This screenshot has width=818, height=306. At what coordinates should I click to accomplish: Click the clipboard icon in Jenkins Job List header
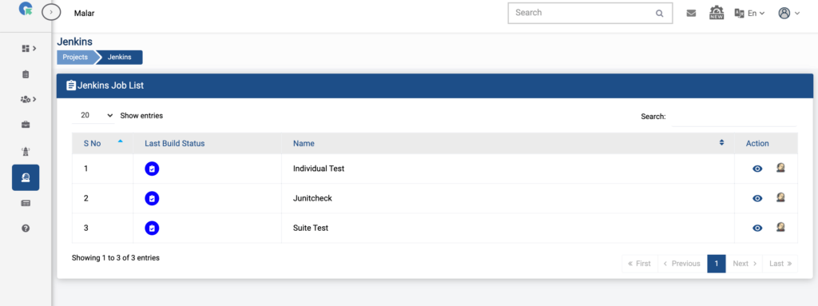[x=71, y=85]
